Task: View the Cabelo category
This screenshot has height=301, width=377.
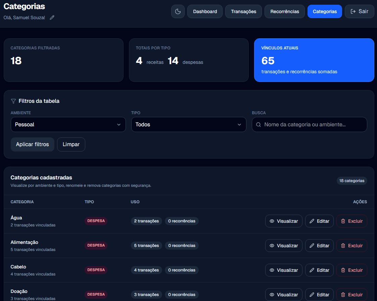Action: click(x=284, y=270)
